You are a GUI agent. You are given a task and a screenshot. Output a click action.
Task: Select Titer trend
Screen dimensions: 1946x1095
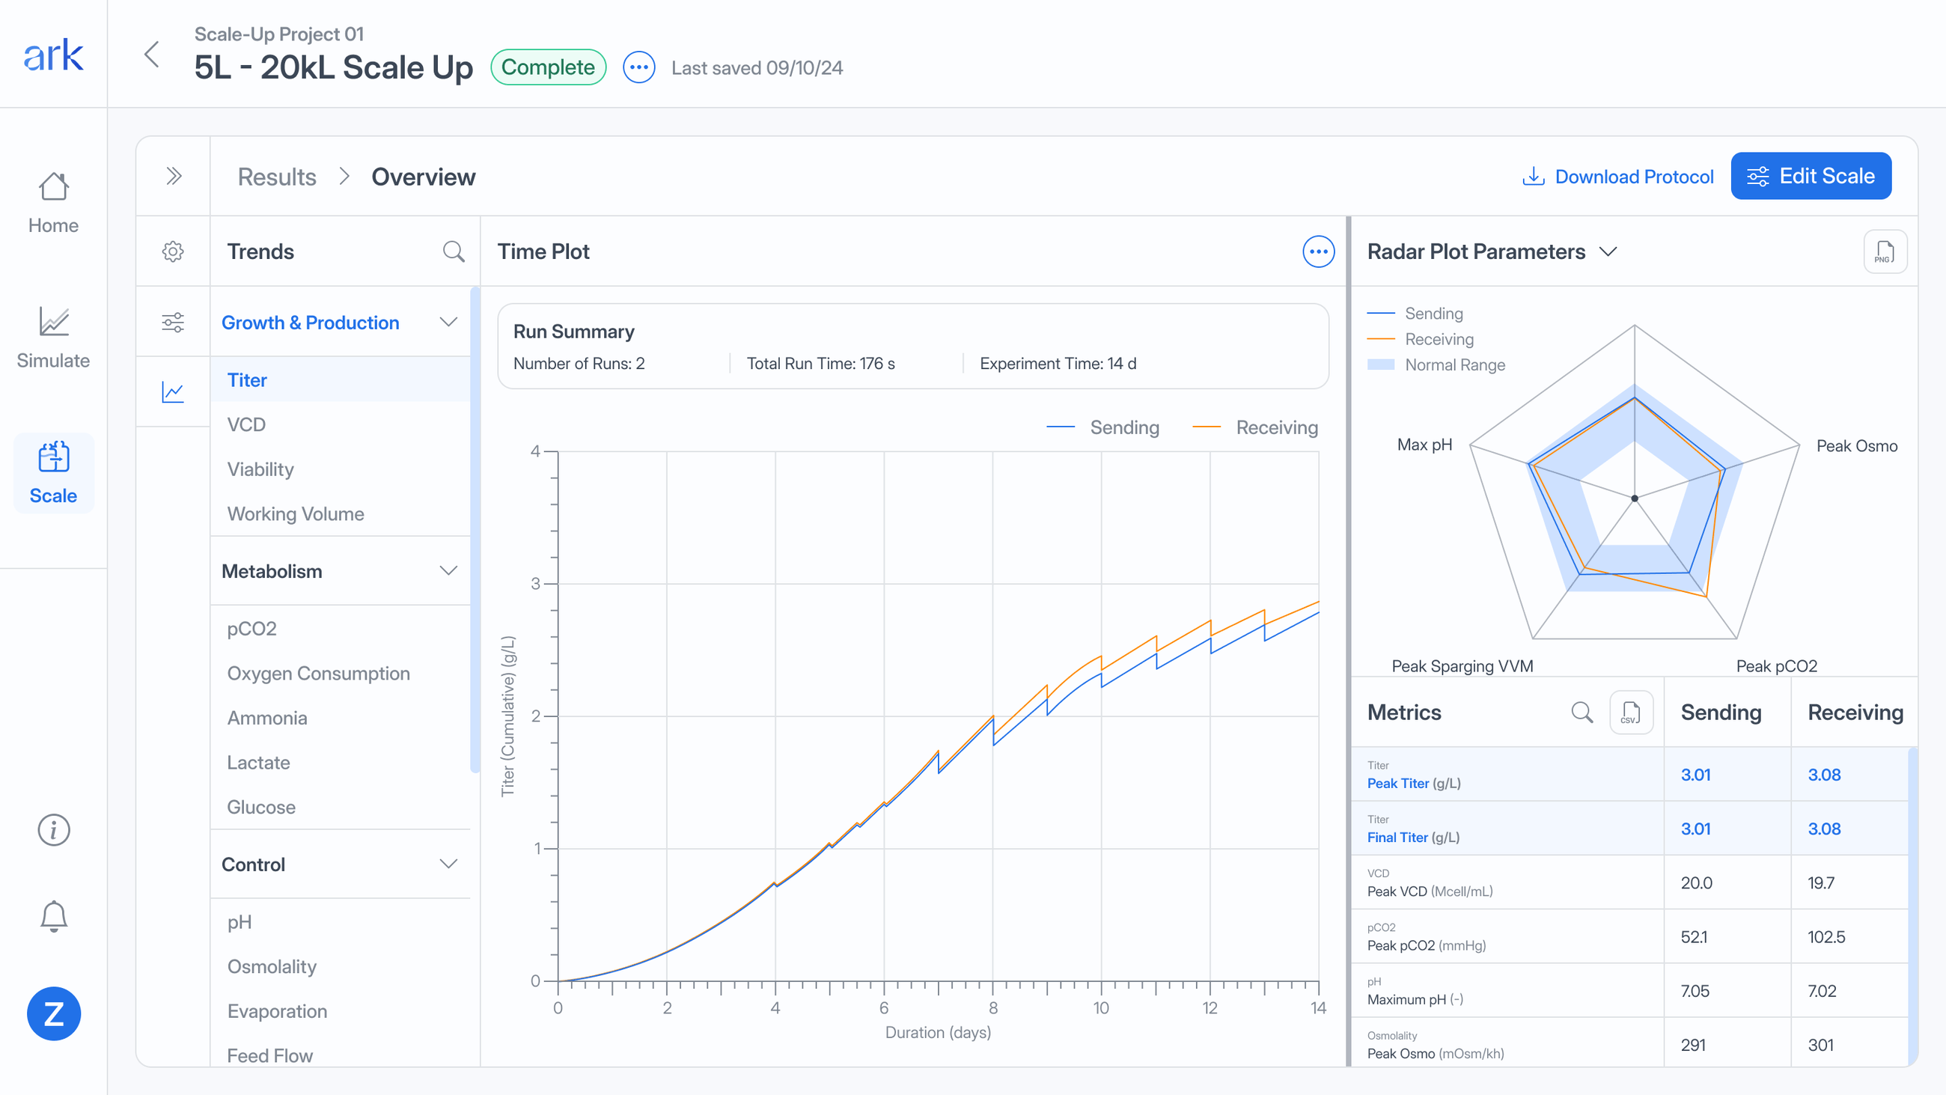(340, 380)
